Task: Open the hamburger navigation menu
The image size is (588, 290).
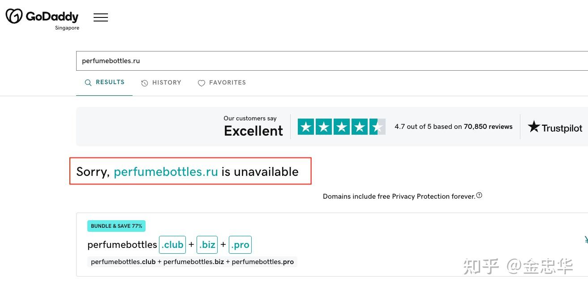Action: pos(101,17)
